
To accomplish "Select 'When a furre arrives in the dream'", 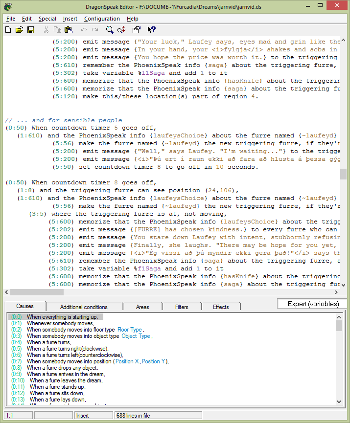I will coord(58,374).
